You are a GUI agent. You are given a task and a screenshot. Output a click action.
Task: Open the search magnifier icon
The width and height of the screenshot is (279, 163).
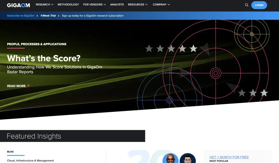click(x=247, y=5)
